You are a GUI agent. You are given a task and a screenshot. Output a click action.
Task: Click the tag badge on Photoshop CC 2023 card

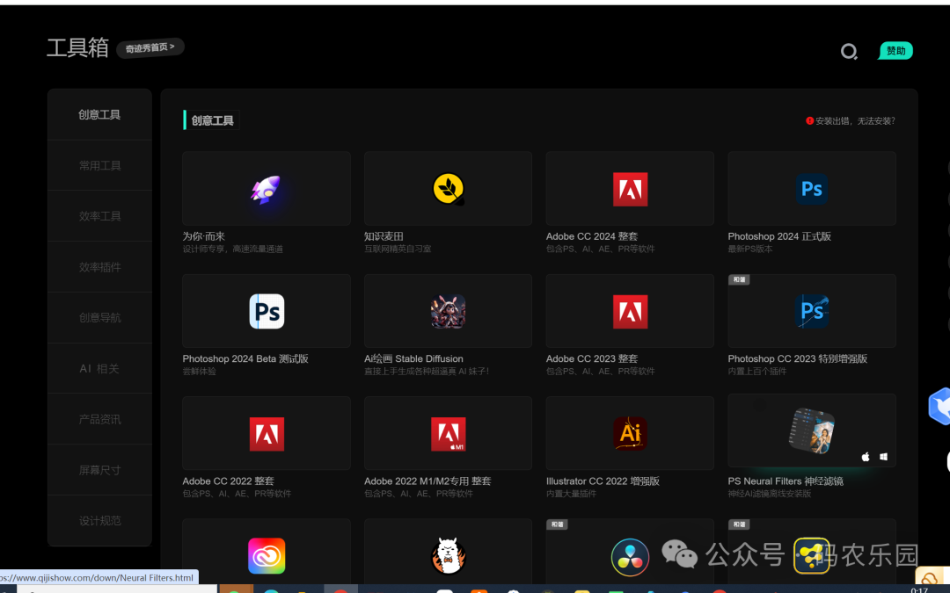pyautogui.click(x=739, y=279)
